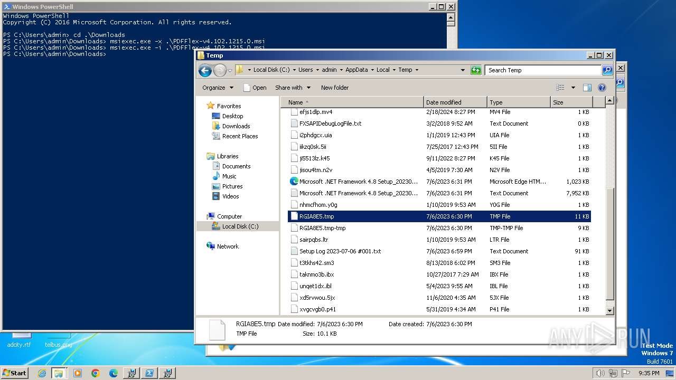Open the Music library
The image size is (676, 380).
229,176
